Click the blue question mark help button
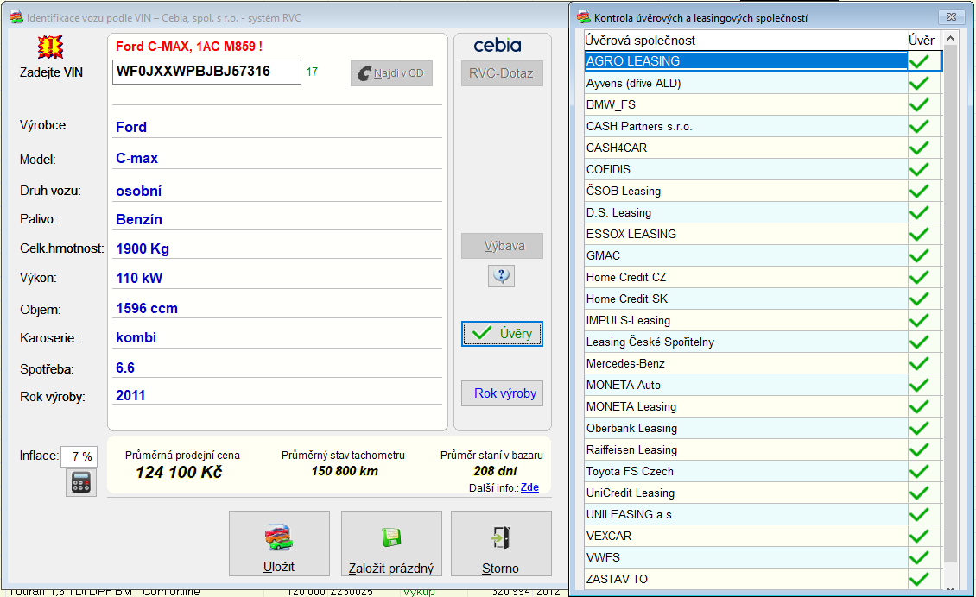This screenshot has width=976, height=597. (502, 275)
